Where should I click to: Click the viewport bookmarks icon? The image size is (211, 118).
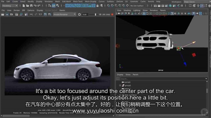(x=129, y=13)
